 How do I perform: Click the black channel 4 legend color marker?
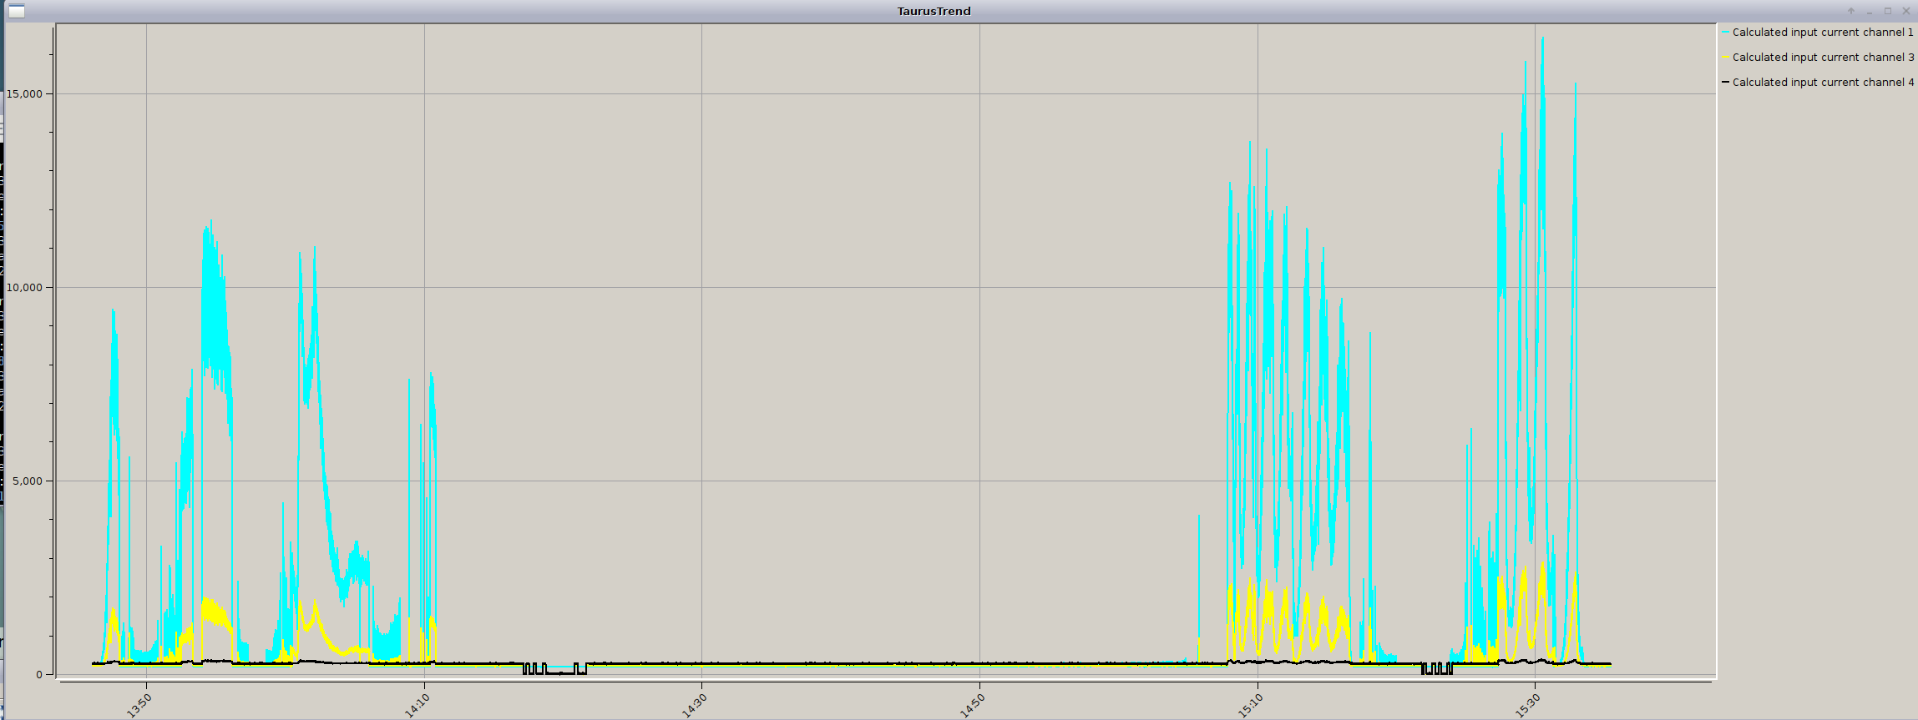(1725, 83)
